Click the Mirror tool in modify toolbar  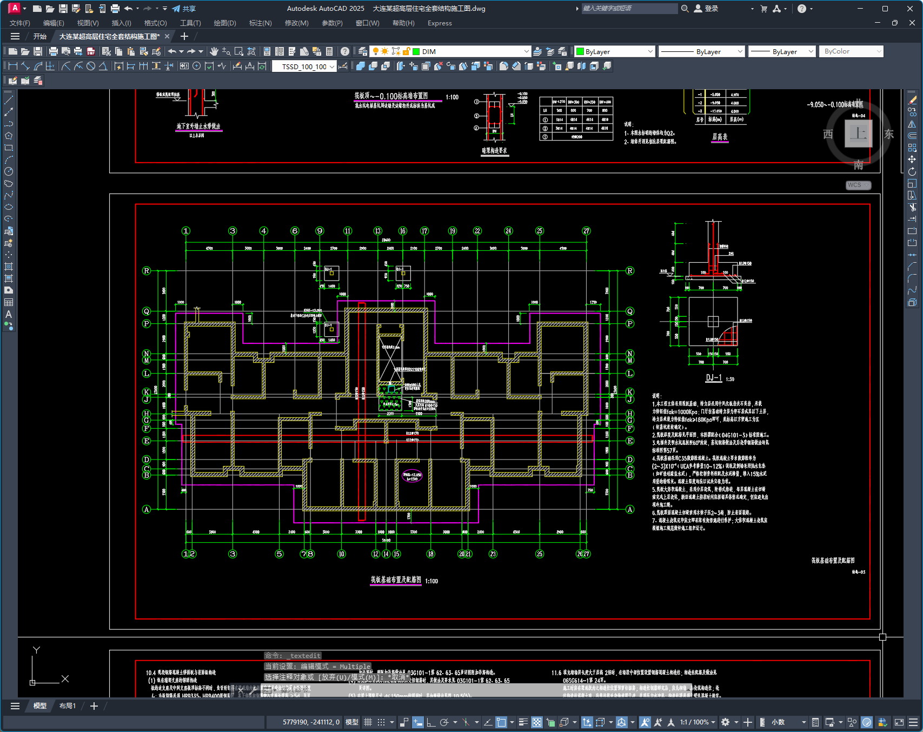(x=912, y=124)
